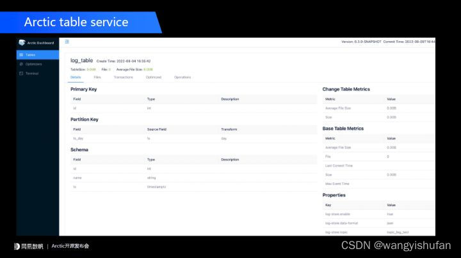Click the Partition Key section heading

pos(85,120)
